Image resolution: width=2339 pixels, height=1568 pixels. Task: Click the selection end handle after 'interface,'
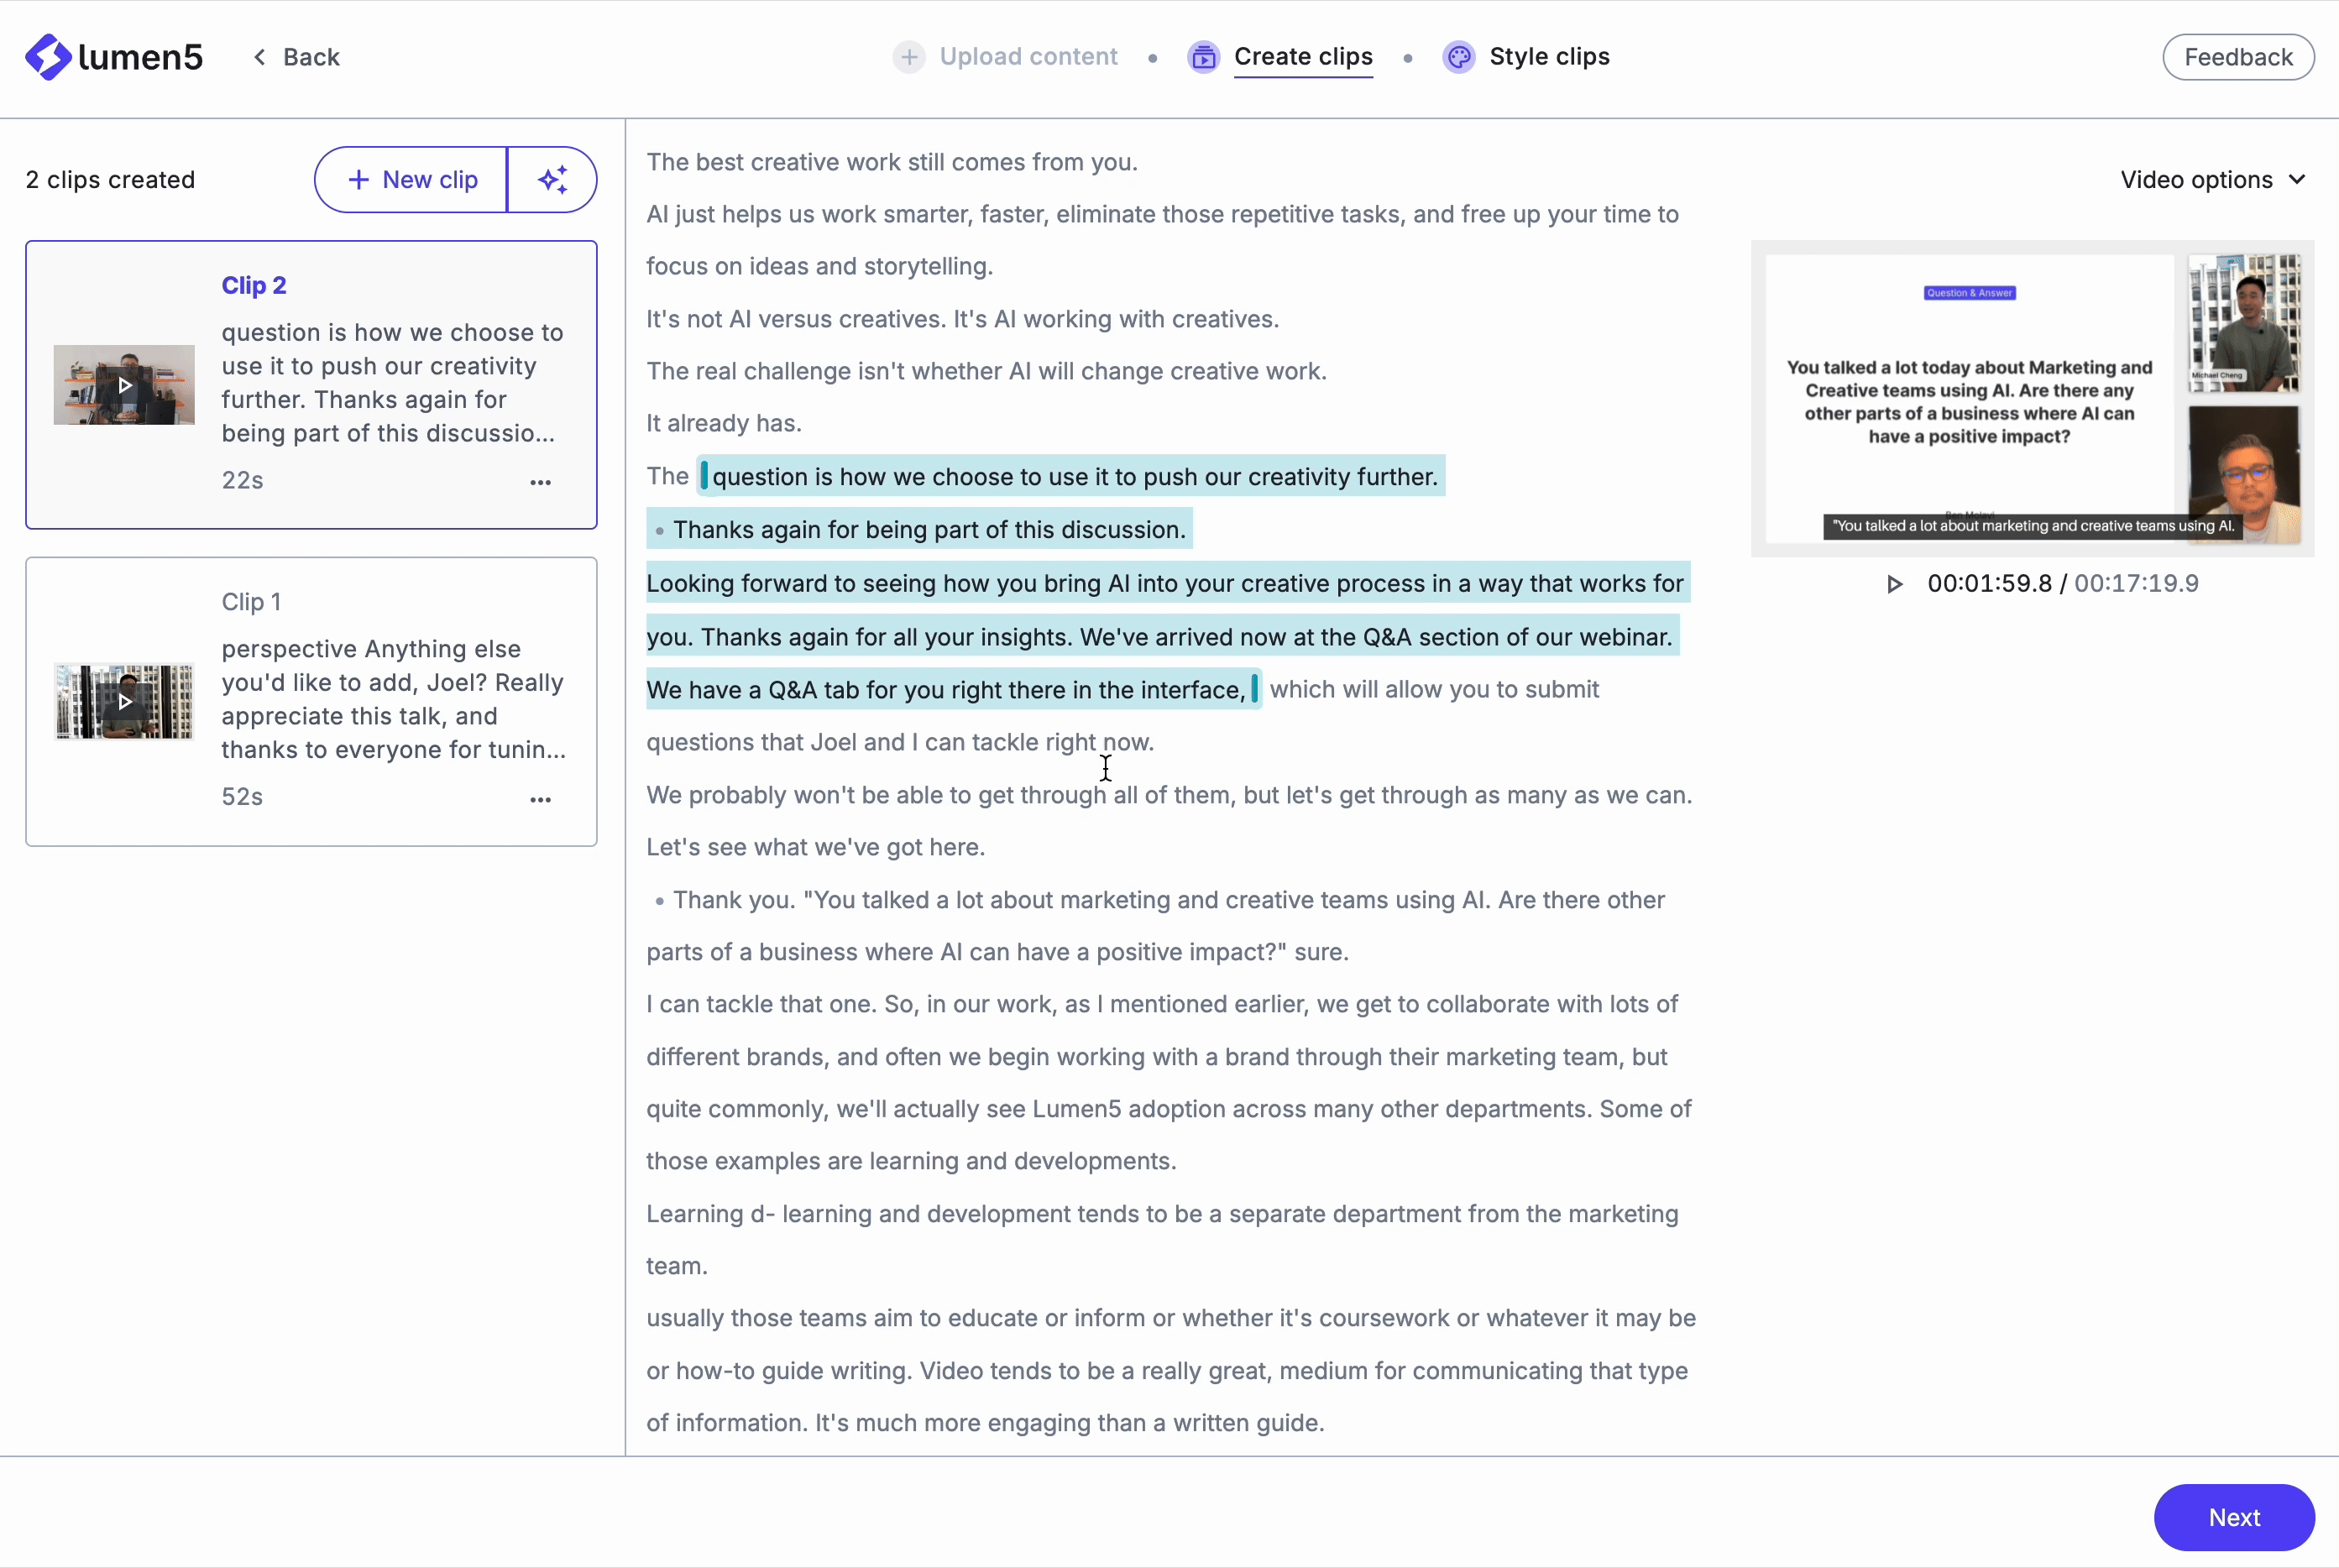pos(1254,689)
